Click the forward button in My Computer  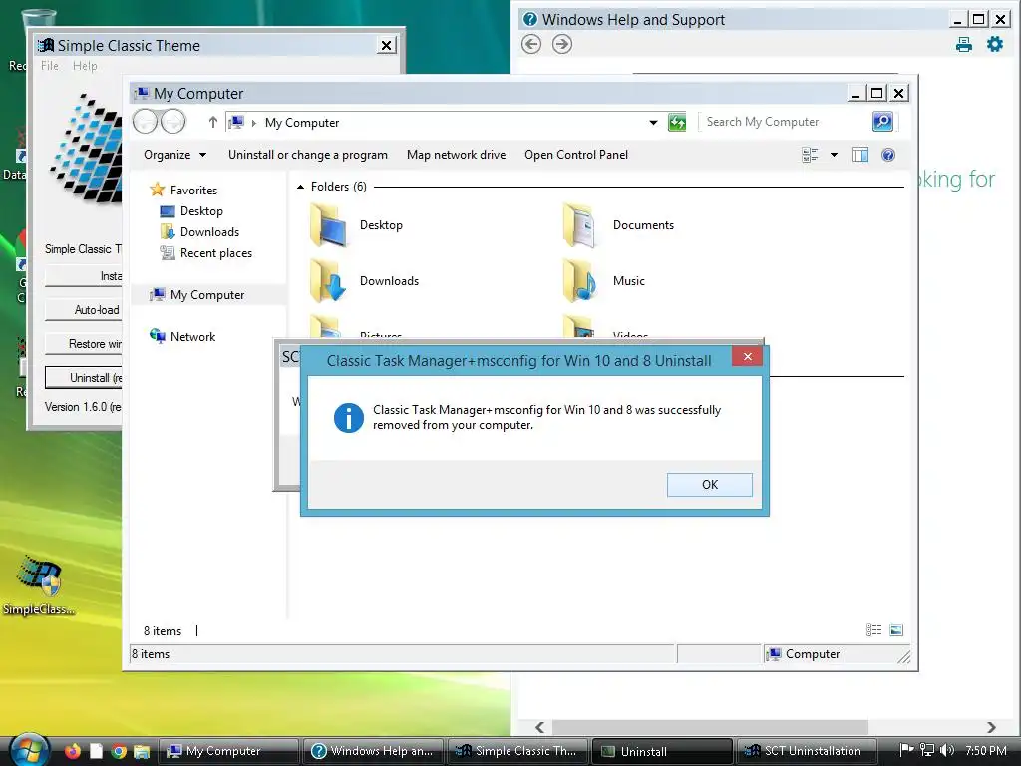(x=173, y=122)
